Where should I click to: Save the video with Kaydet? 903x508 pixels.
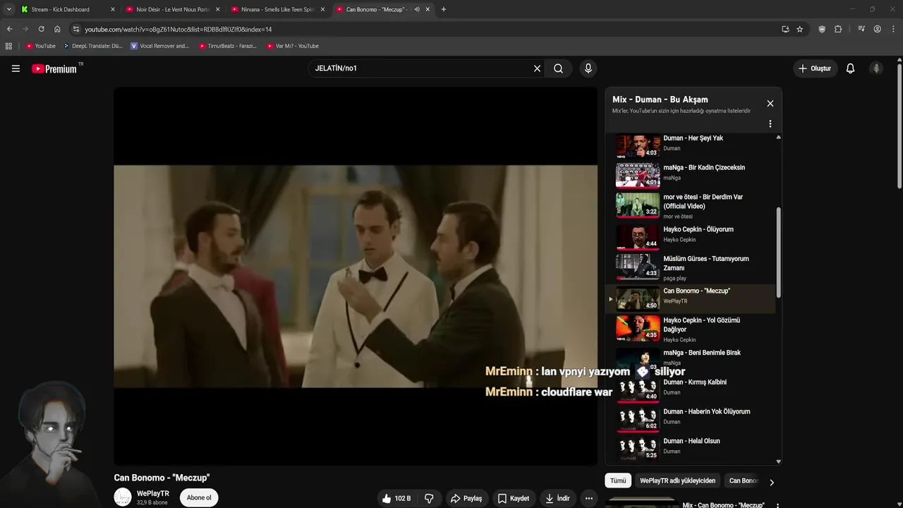[513, 498]
